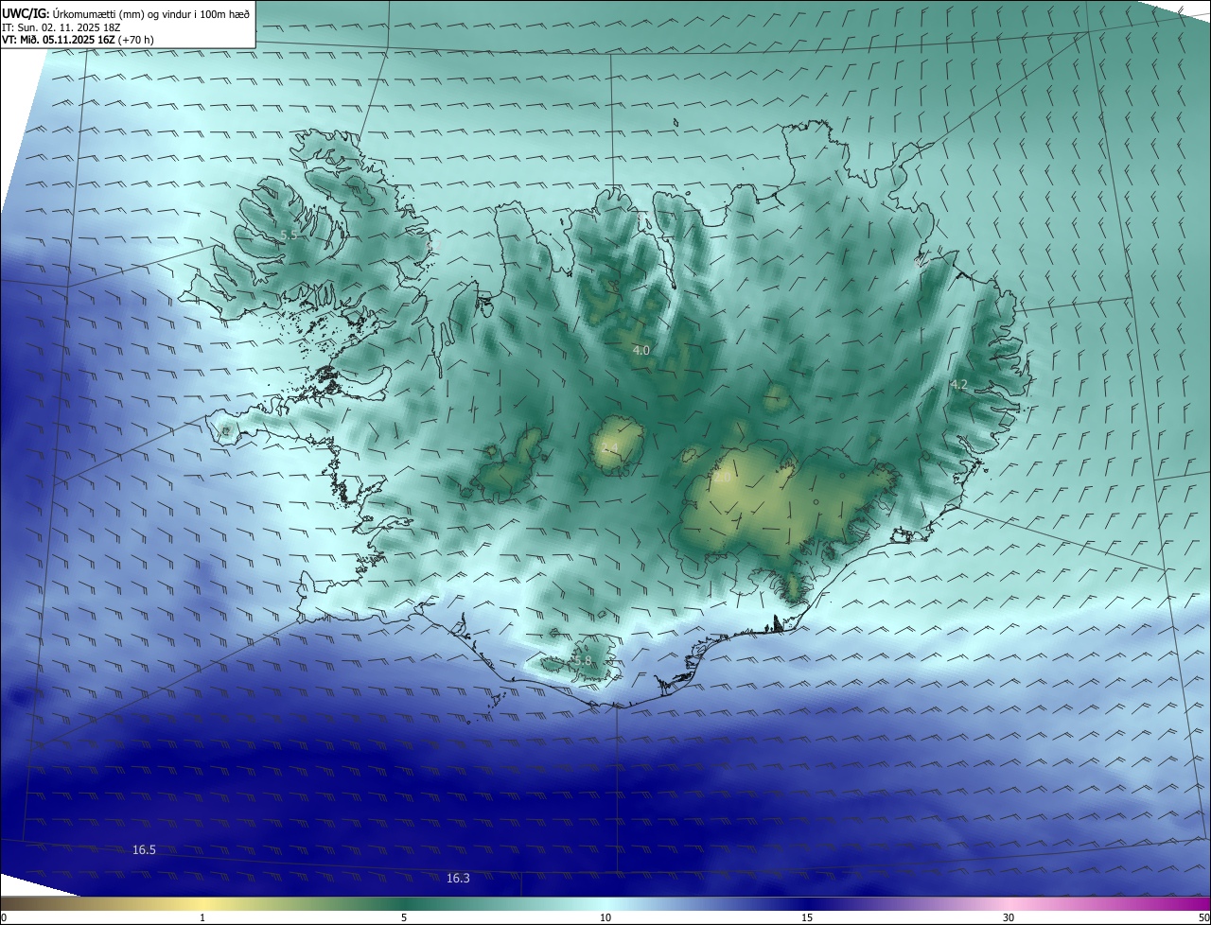Click the '30' tick on the colour scale
1211x925 pixels.
point(1009,917)
